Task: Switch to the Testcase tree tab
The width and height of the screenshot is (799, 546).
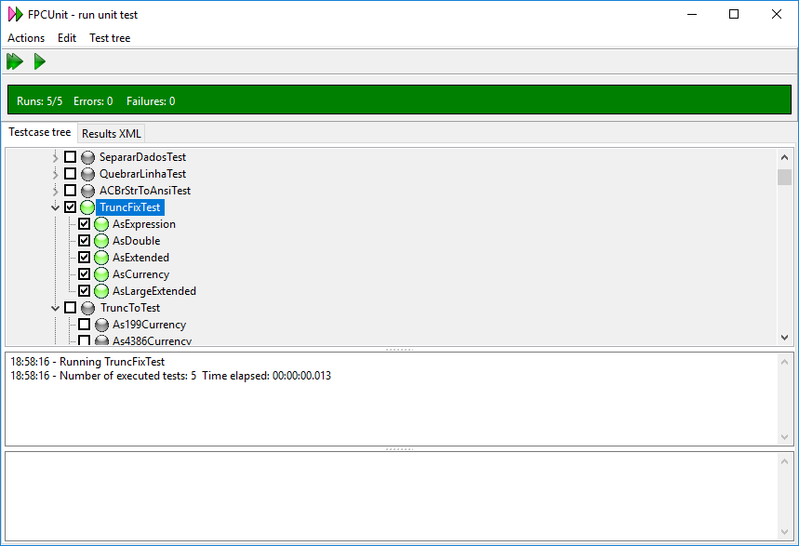Action: click(40, 133)
